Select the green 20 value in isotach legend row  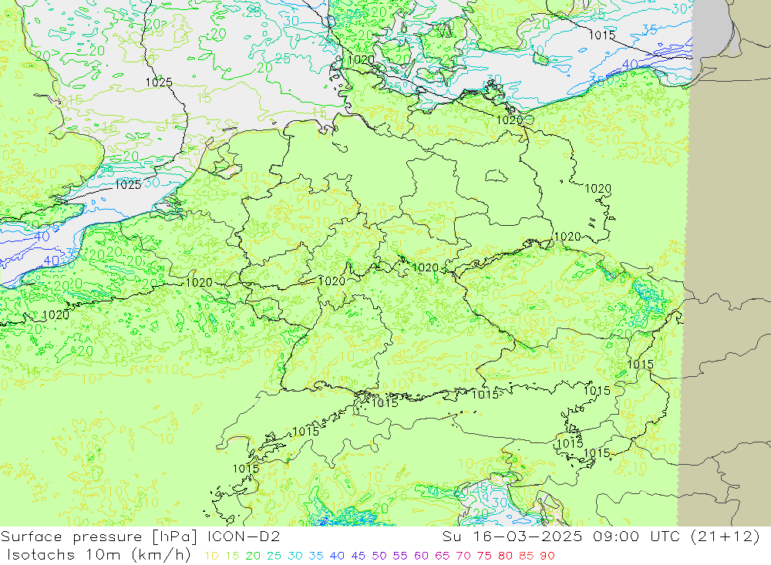coord(253,556)
